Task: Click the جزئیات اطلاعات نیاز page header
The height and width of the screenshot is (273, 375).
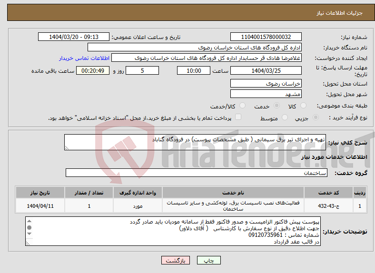Action: pyautogui.click(x=339, y=13)
